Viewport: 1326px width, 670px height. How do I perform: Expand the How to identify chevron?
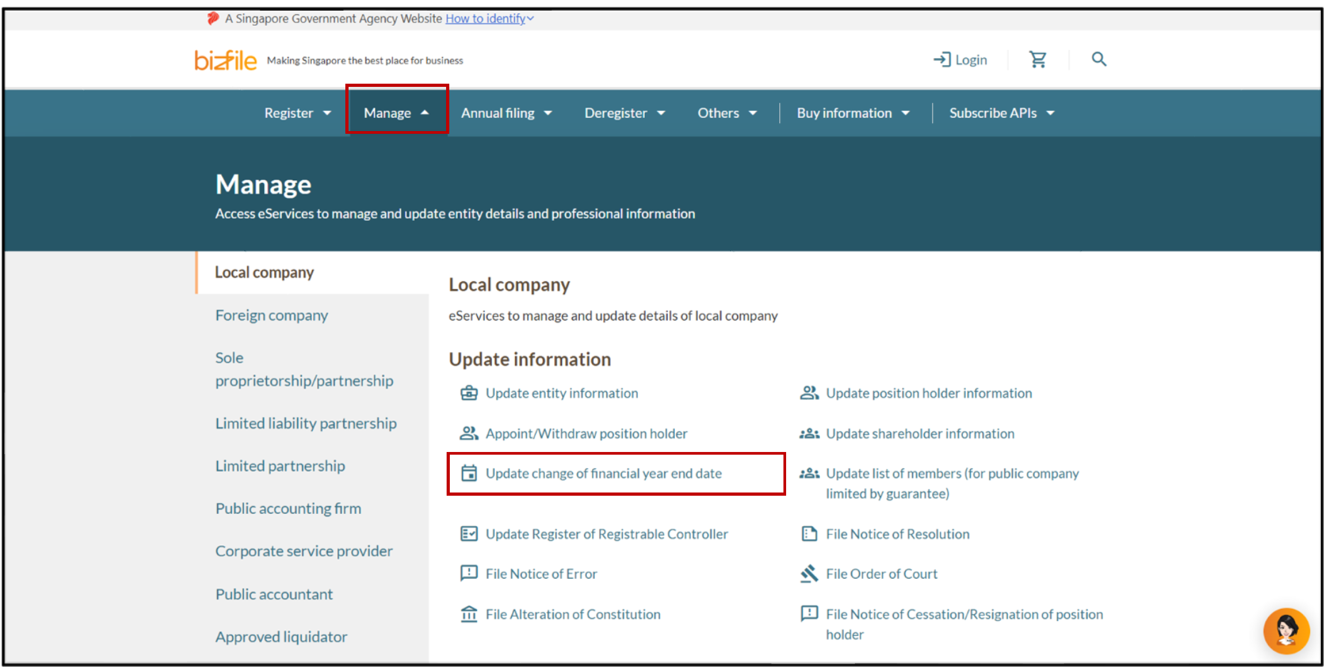tap(530, 19)
